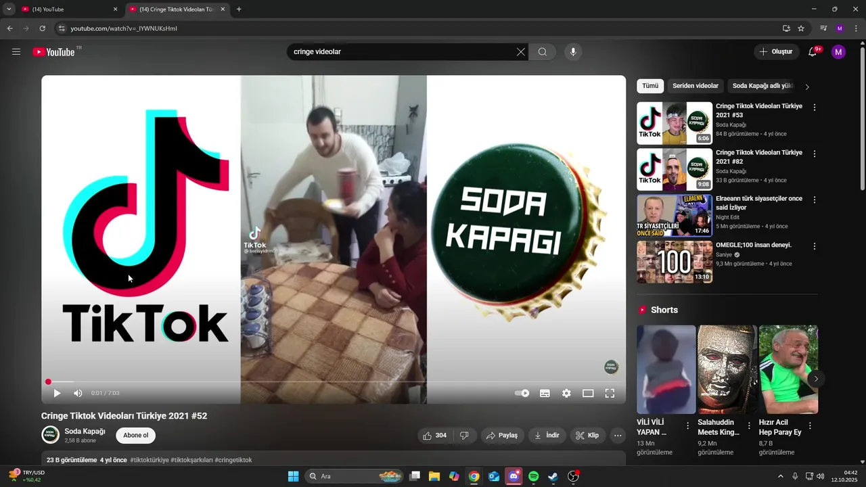Open Elraeann türk siyasetçiler thumbnail
This screenshot has height=487, width=866.
[x=675, y=216]
